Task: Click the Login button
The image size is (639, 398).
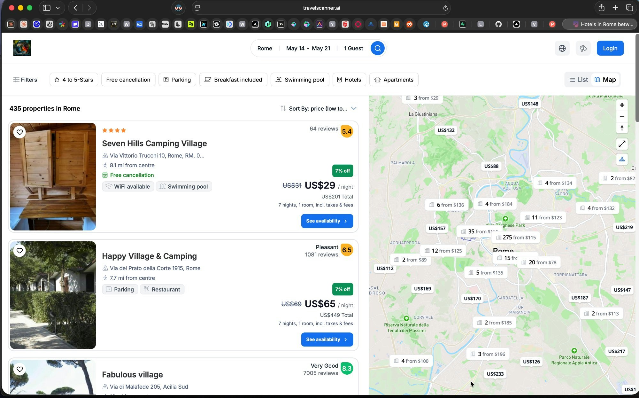Action: [610, 48]
